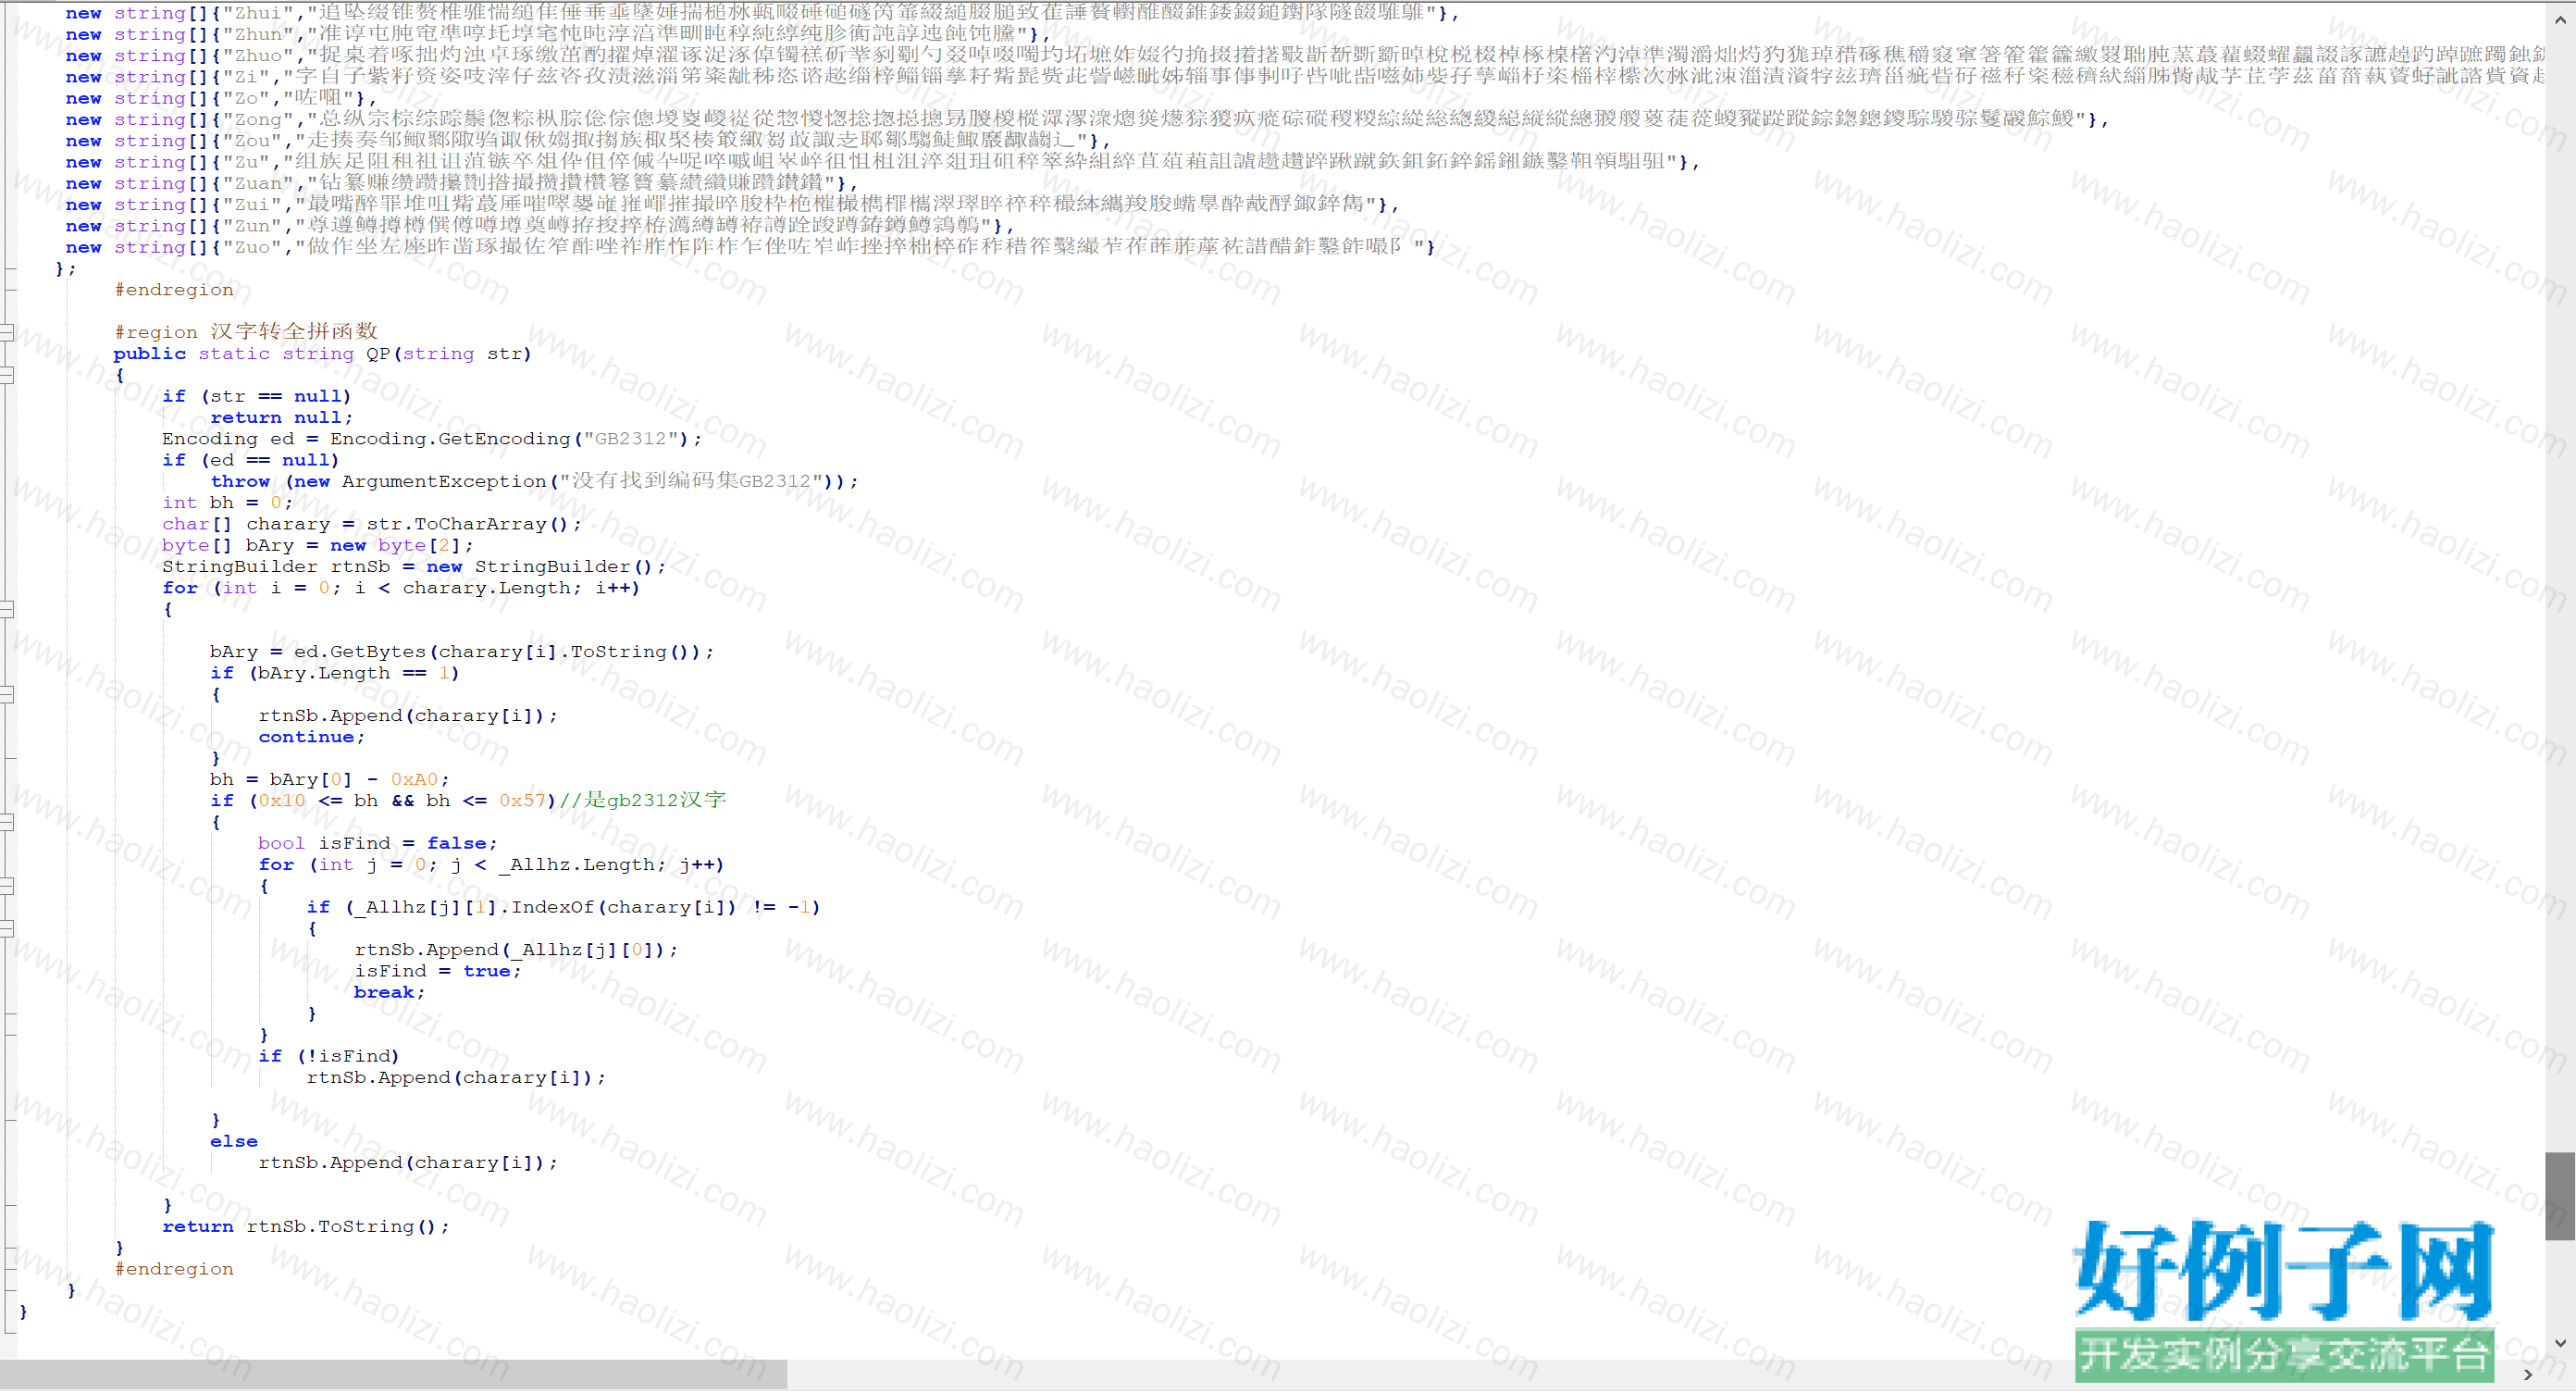Click the 'Encoding.GetEncoding("GB2312")' line

click(x=432, y=439)
